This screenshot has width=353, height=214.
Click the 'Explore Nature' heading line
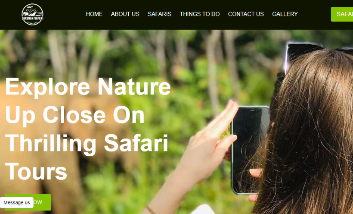pos(88,87)
